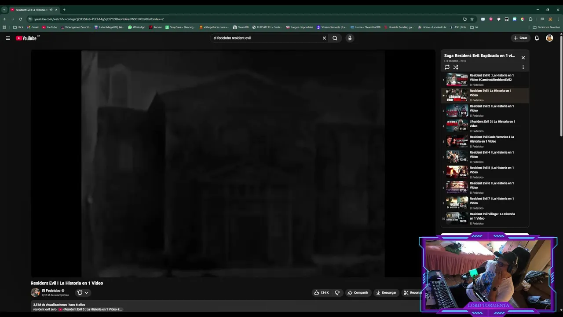Screen dimensions: 563x317
Task: Select Resident Evil 2 La Historia video
Action: (485, 111)
